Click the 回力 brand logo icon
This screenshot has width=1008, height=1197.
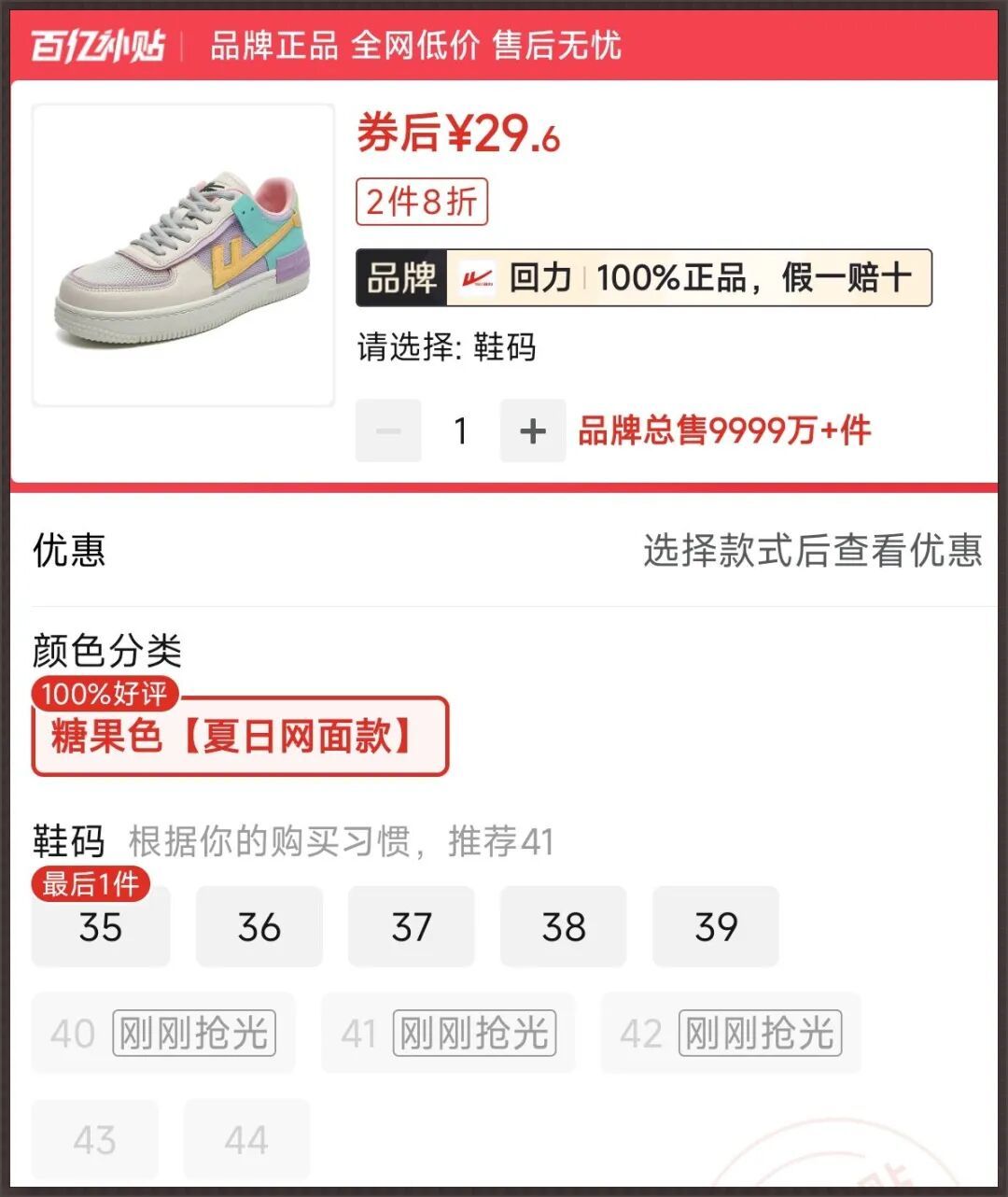[x=478, y=278]
